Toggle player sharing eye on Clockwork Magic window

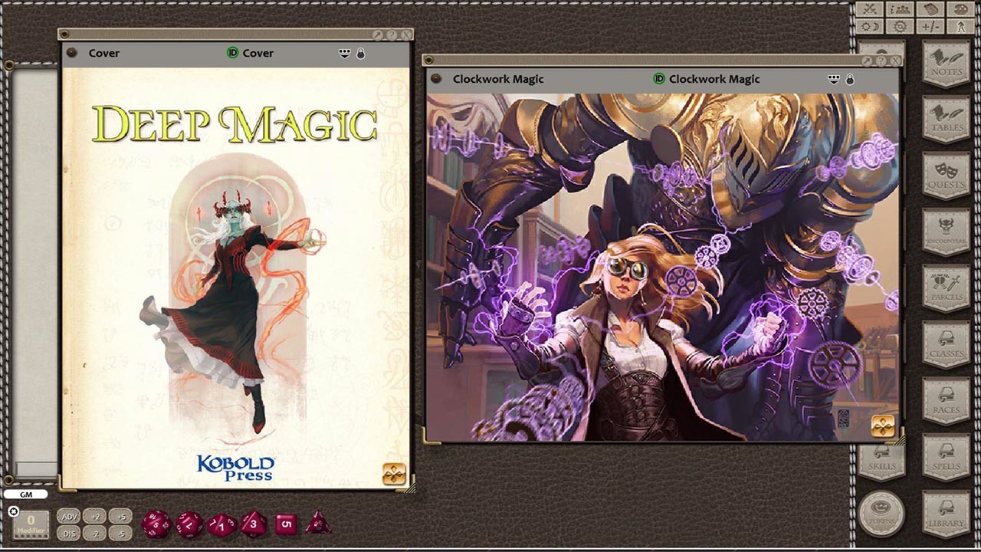tap(832, 78)
